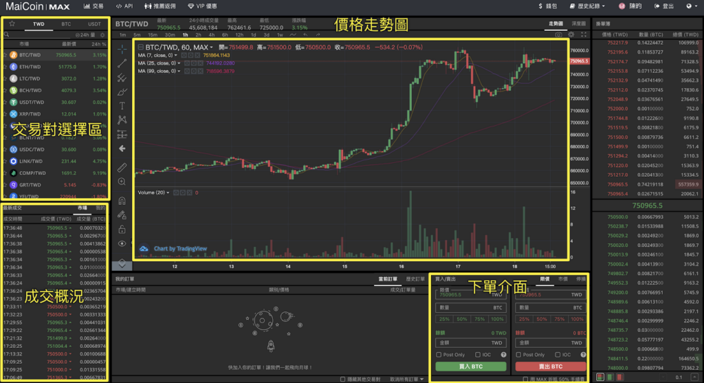Select the prediction and measurement tool
Image resolution: width=704 pixels, height=383 pixels.
click(122, 134)
